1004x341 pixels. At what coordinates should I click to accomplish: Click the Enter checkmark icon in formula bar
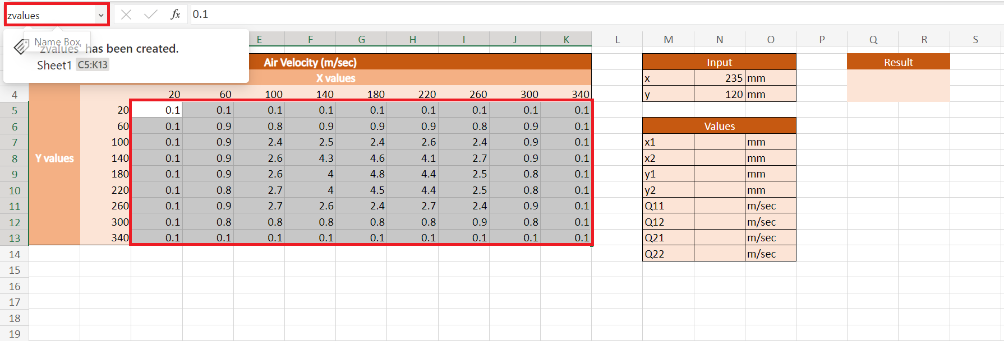pyautogui.click(x=150, y=15)
